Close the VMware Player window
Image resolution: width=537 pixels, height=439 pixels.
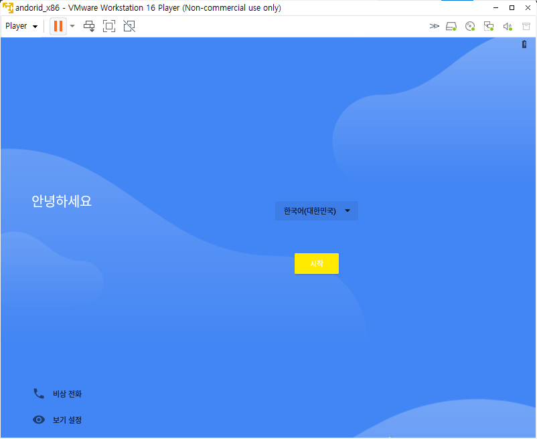pyautogui.click(x=528, y=7)
